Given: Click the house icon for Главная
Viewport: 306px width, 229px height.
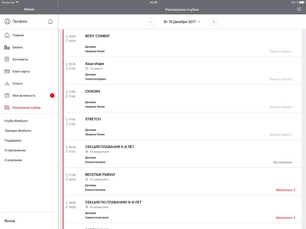Looking at the screenshot, I should (7, 35).
